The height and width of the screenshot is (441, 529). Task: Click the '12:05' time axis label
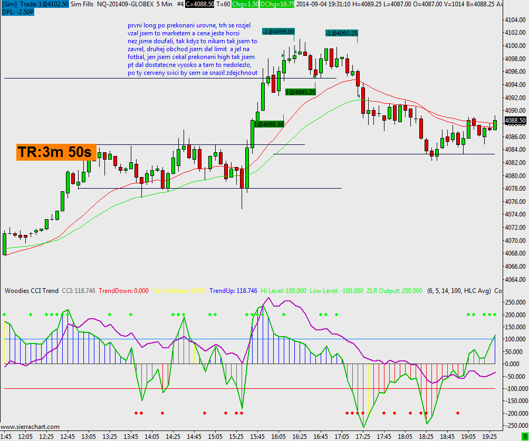coord(25,437)
